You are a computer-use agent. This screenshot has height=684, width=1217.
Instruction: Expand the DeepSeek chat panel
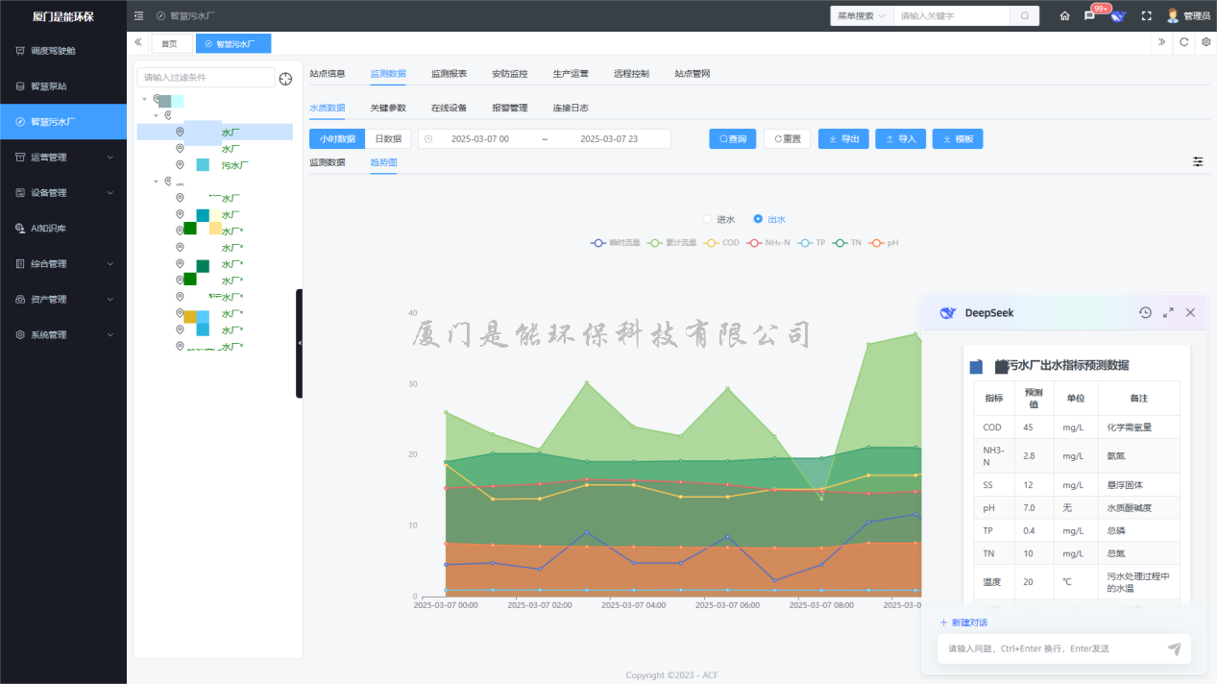1168,312
